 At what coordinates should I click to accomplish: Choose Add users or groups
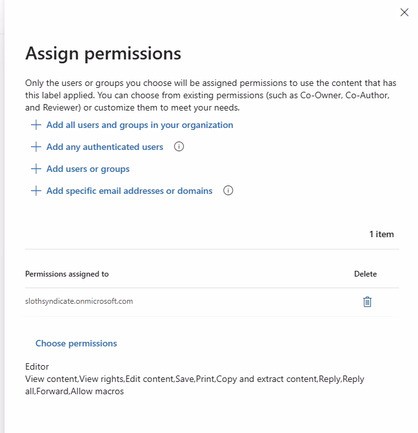pos(88,169)
